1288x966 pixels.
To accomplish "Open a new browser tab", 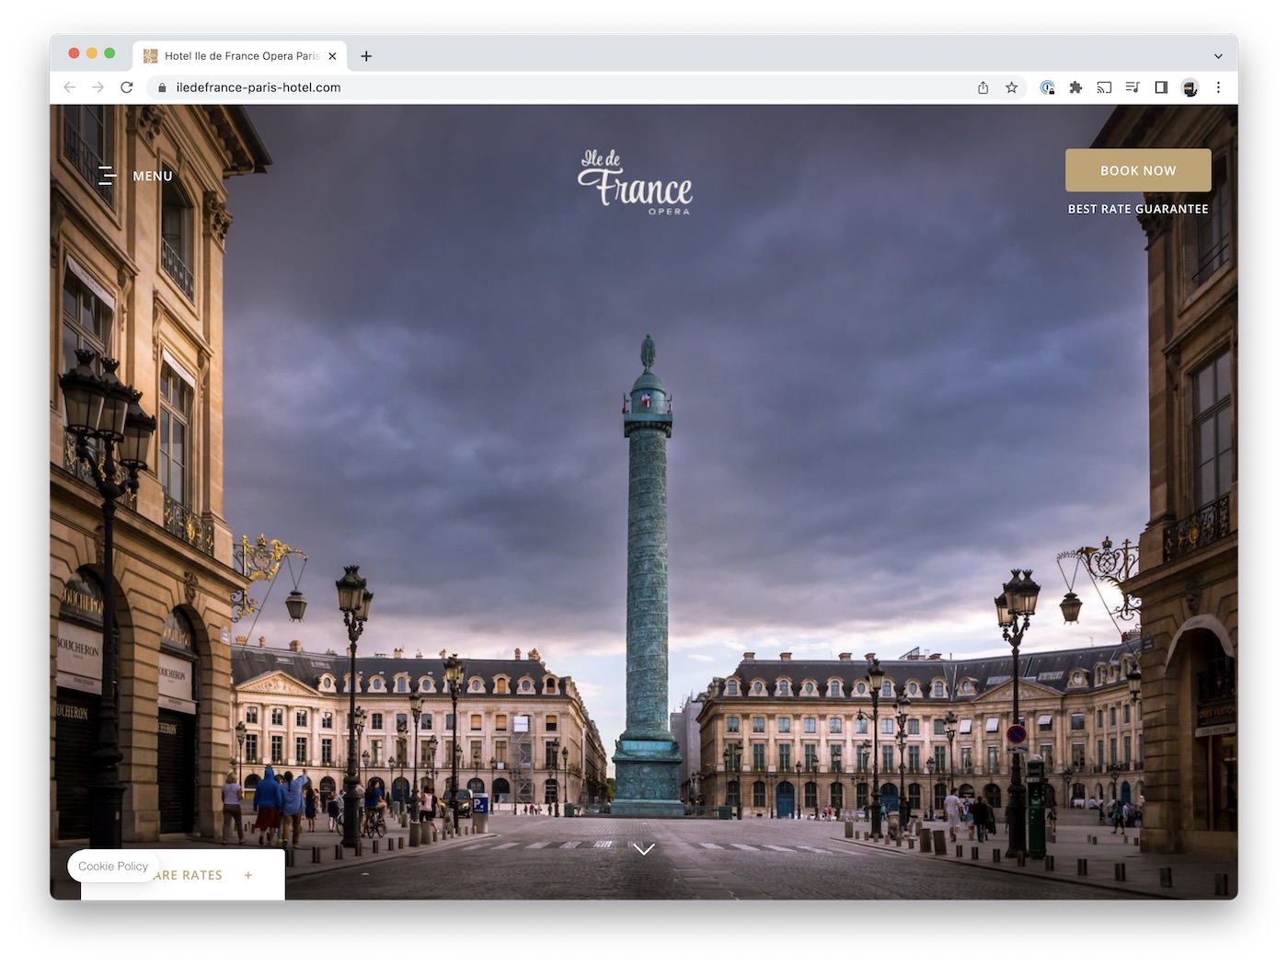I will tap(366, 56).
